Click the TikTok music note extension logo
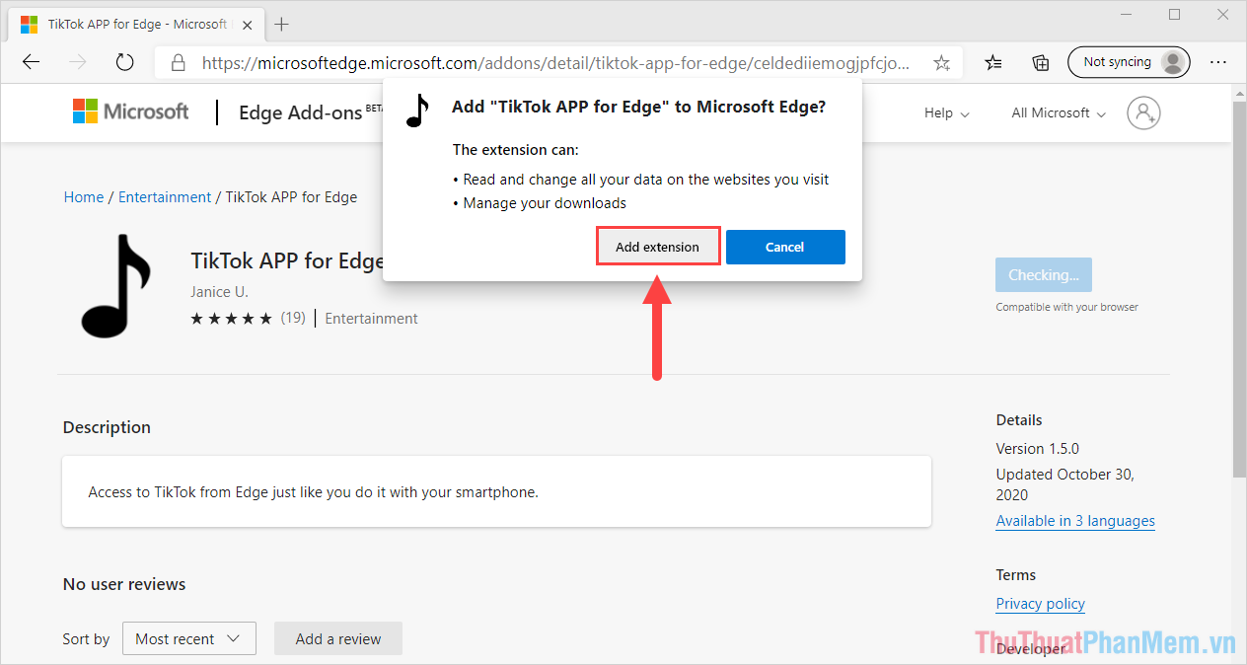 [x=118, y=286]
